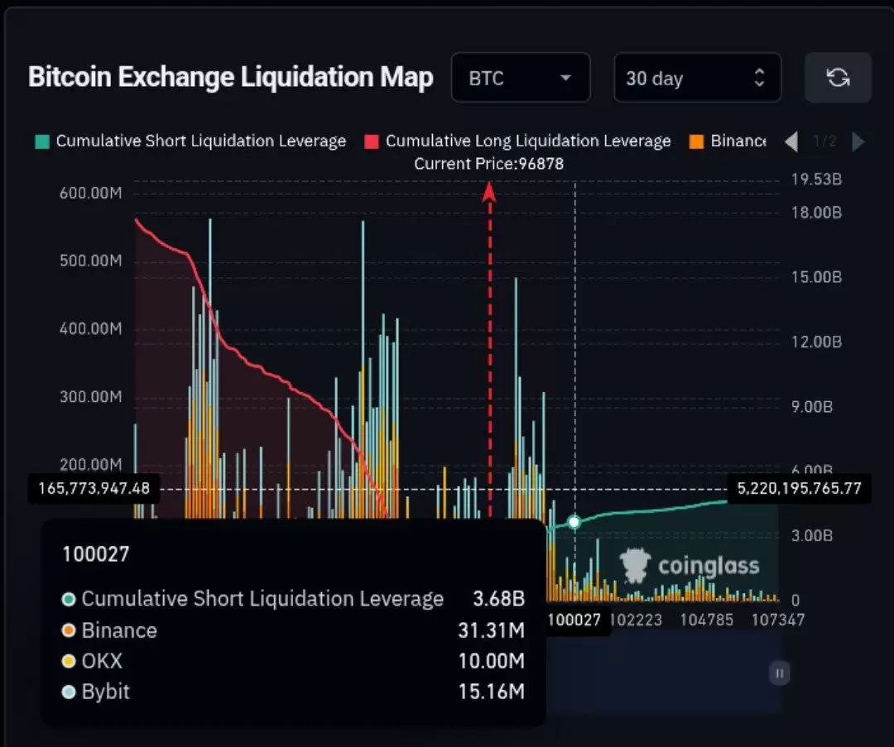Click the orange Binance legend swatch
The image size is (894, 747).
[x=696, y=141]
